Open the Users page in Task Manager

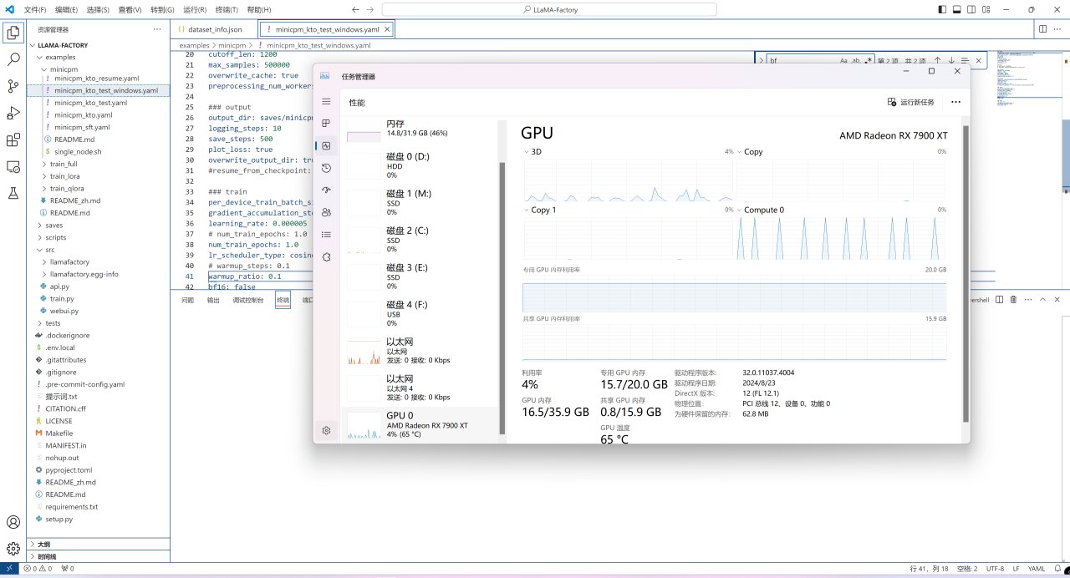pos(326,212)
